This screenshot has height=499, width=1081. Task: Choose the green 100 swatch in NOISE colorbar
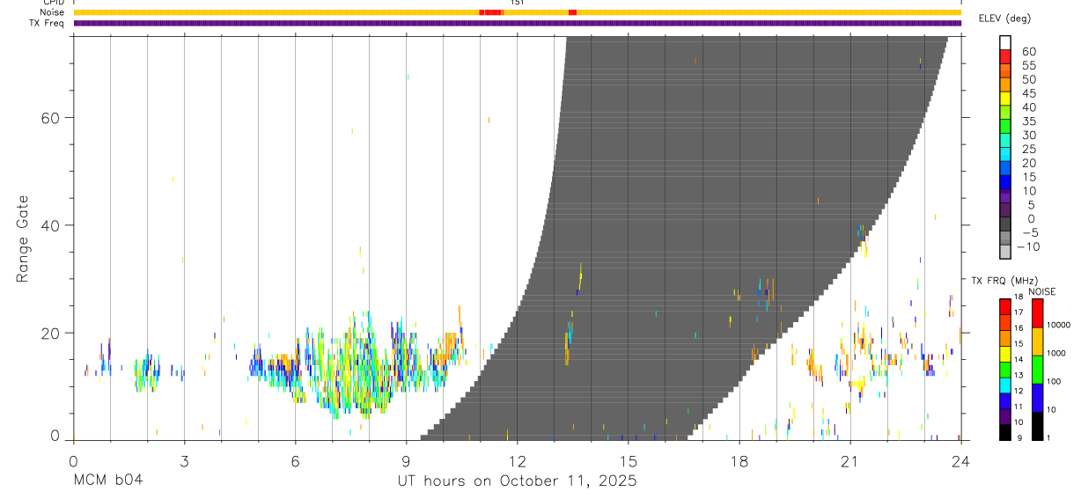point(1038,370)
